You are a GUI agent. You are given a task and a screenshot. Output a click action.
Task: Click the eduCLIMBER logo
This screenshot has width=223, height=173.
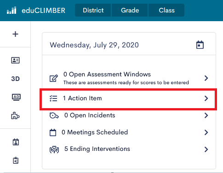pos(36,11)
